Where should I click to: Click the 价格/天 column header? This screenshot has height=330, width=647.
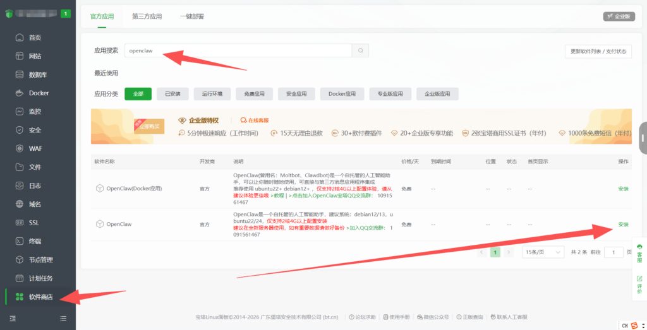click(409, 162)
